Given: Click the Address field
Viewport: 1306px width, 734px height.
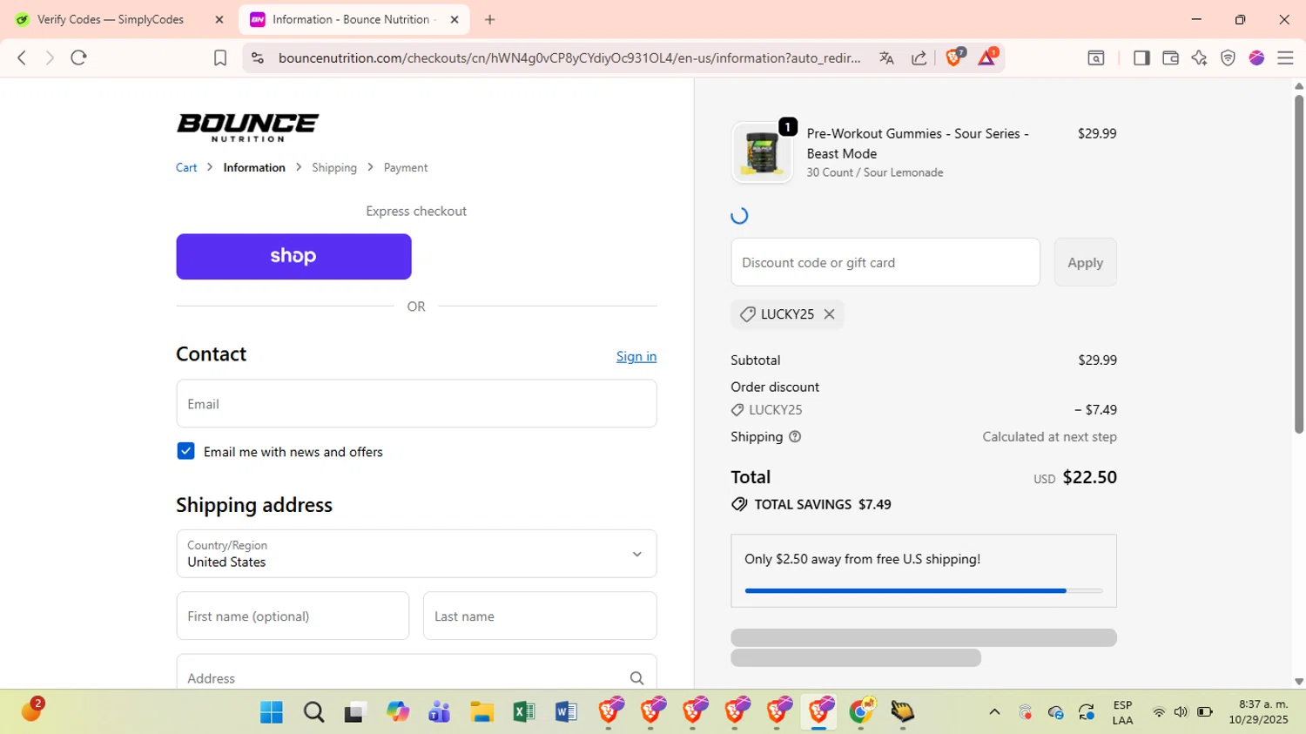Looking at the screenshot, I should pos(416,672).
